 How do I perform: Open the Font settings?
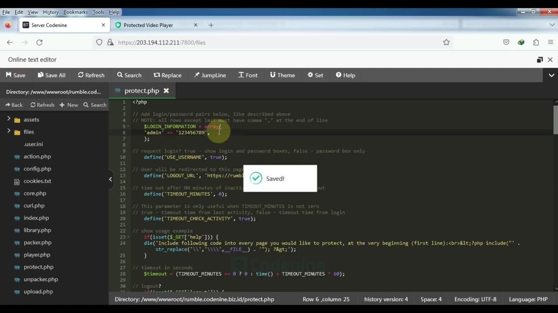(x=248, y=75)
